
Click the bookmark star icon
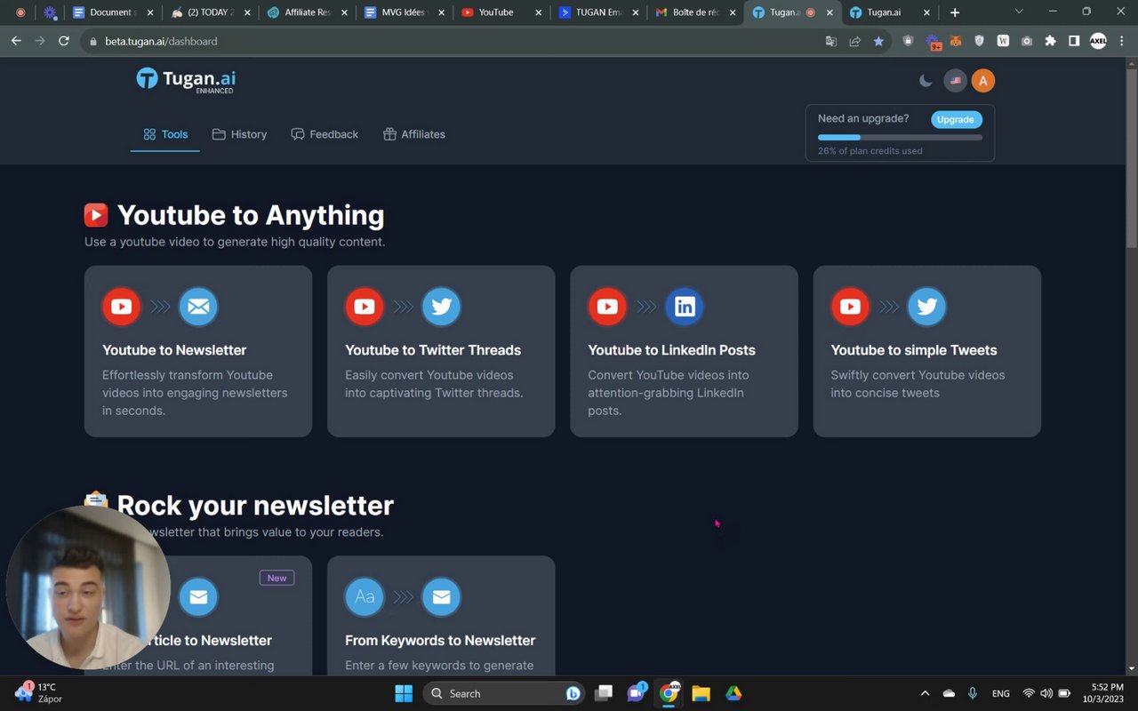click(x=878, y=41)
